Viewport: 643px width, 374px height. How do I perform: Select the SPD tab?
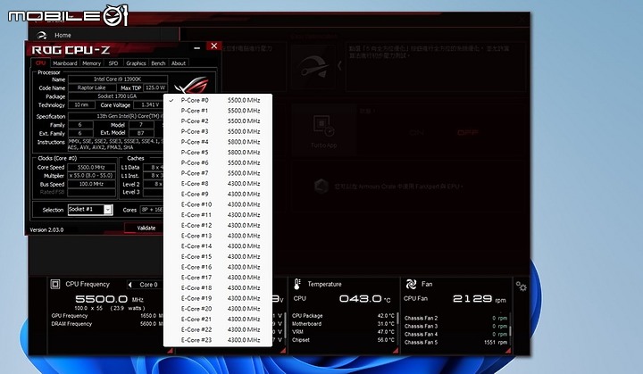(113, 63)
